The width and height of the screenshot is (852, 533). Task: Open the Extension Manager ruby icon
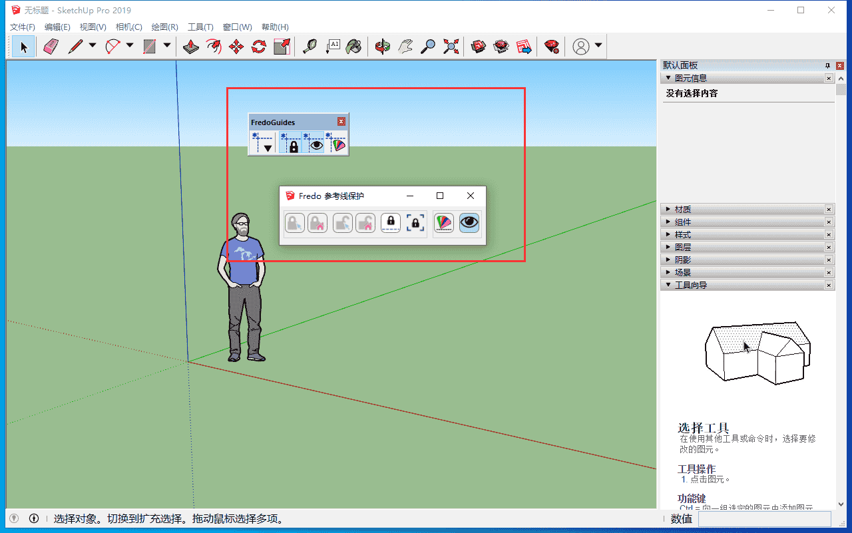click(x=551, y=47)
